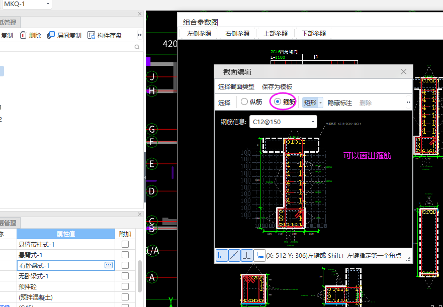Open the C12@150 钢筋信息 dropdown
Viewport: 443px width, 307px height.
coord(313,122)
